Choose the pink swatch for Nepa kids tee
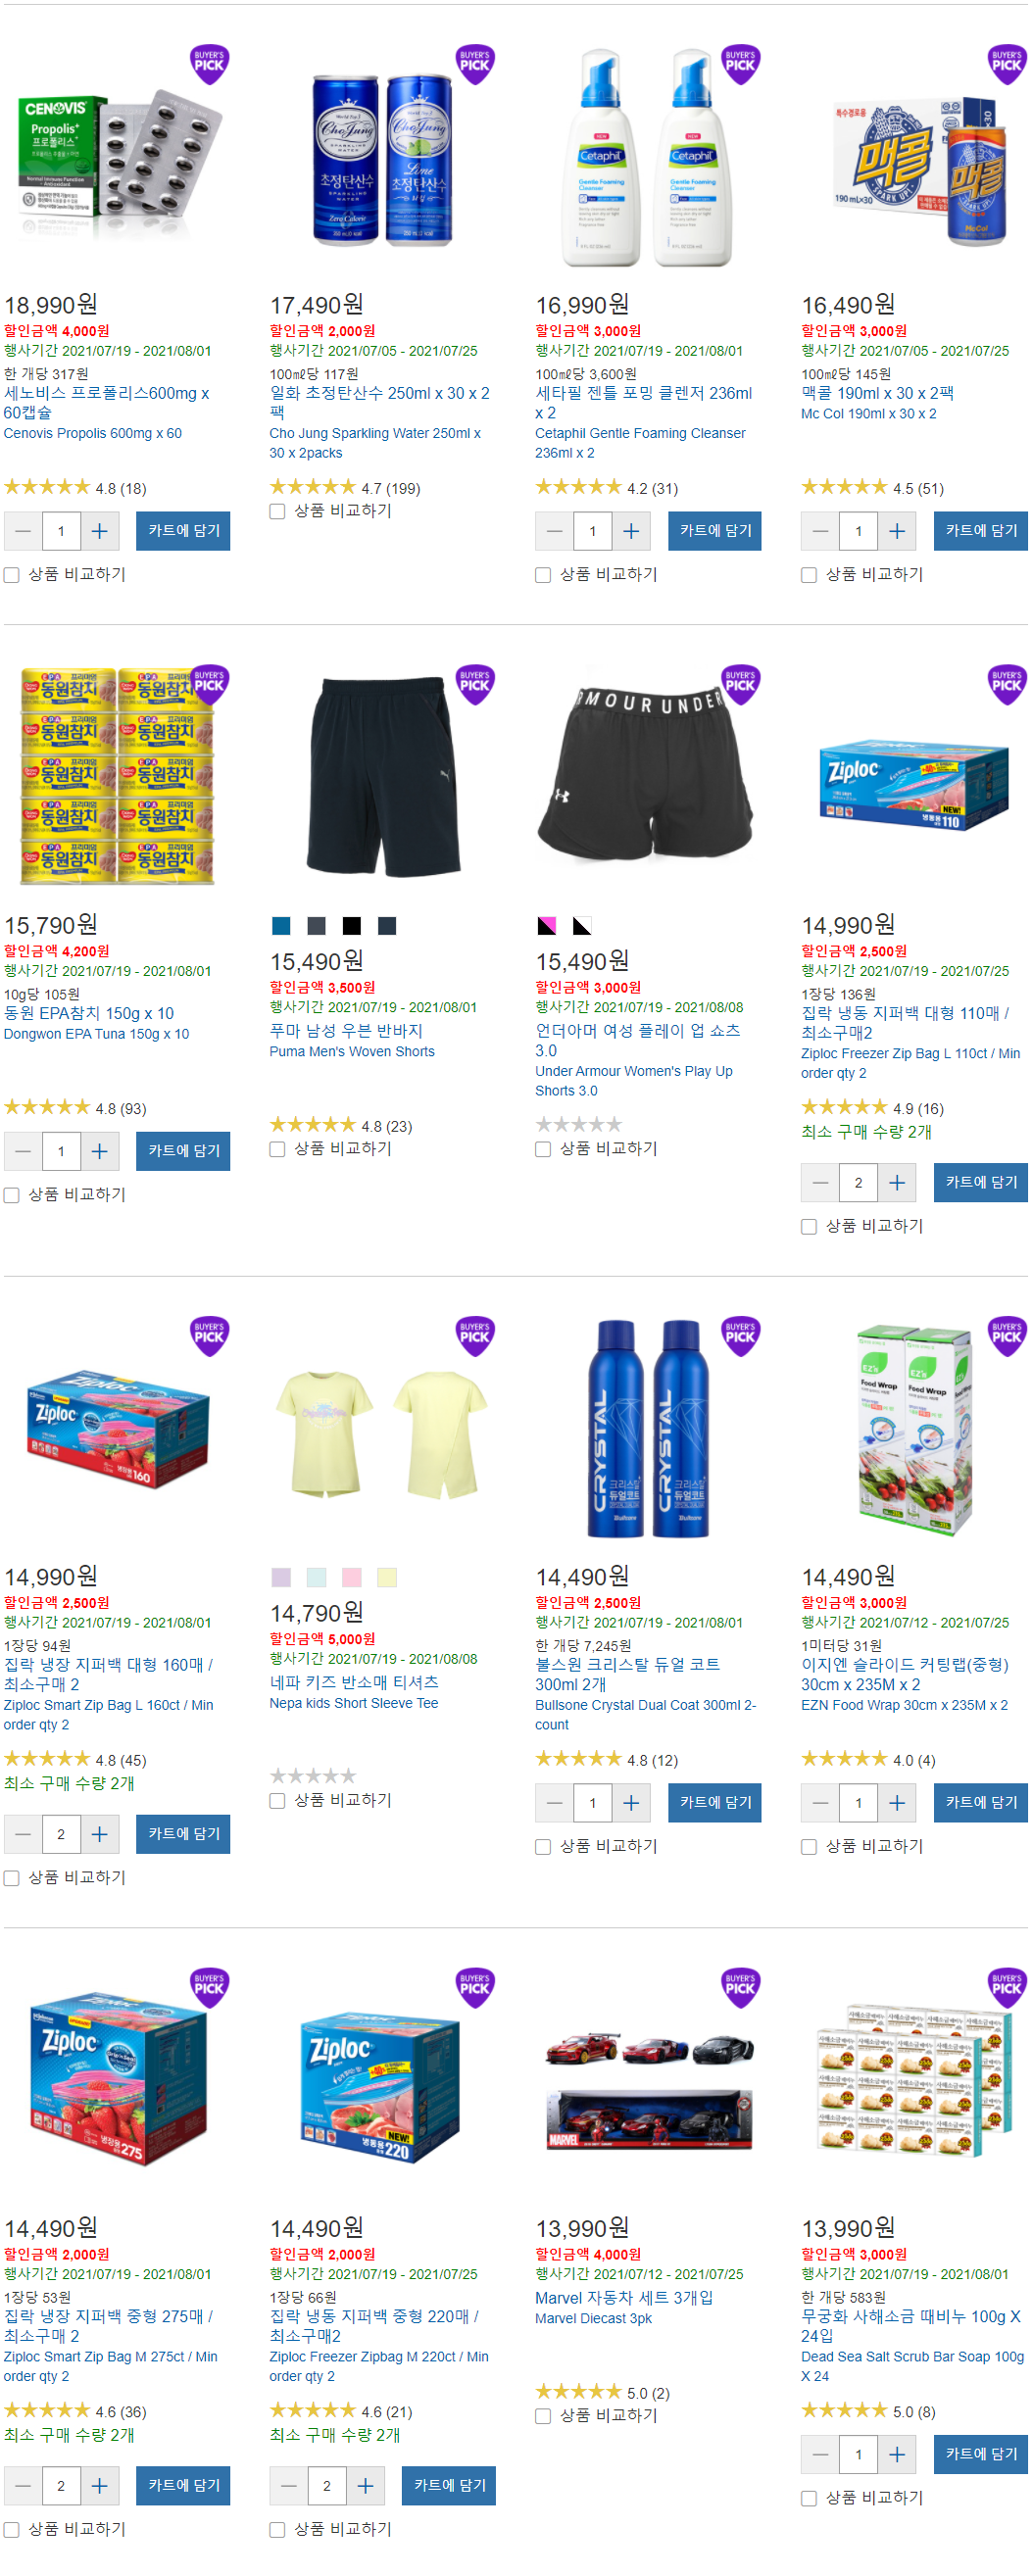Screen dimensions: 1033x2576 352,1577
